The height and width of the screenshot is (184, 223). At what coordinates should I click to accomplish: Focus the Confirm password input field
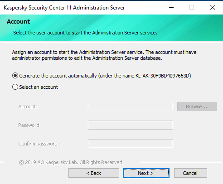point(131,144)
